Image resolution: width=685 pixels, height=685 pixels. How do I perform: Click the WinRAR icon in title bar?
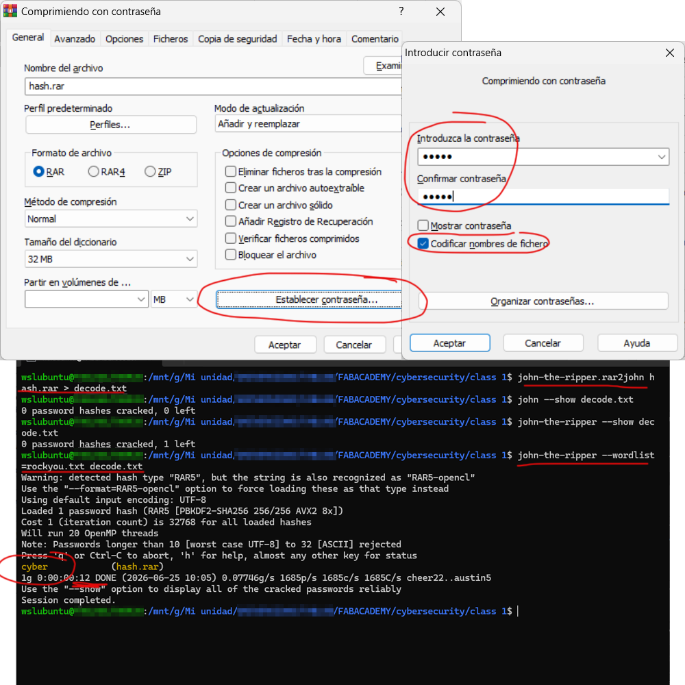pyautogui.click(x=10, y=11)
